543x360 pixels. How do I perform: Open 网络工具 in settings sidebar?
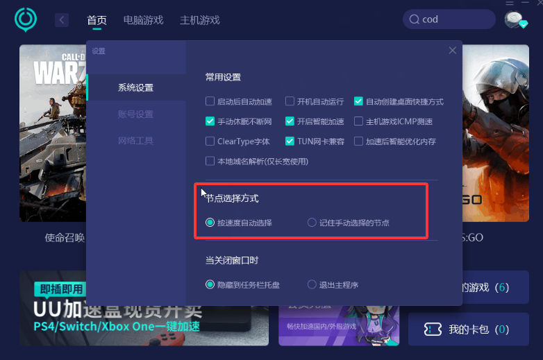pyautogui.click(x=135, y=141)
